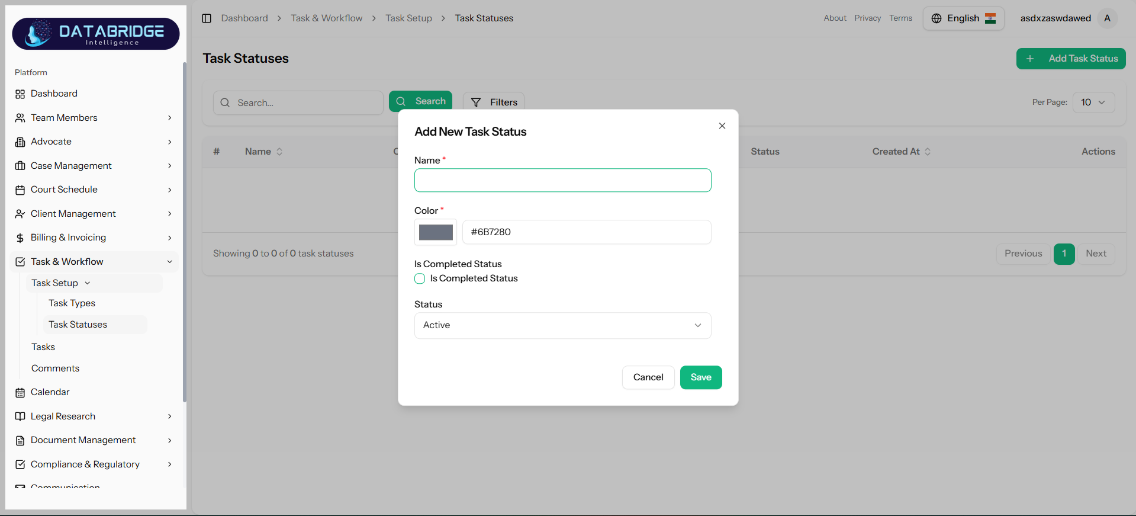Click the user avatar A
Screen dimensions: 1136x516
tap(1107, 18)
